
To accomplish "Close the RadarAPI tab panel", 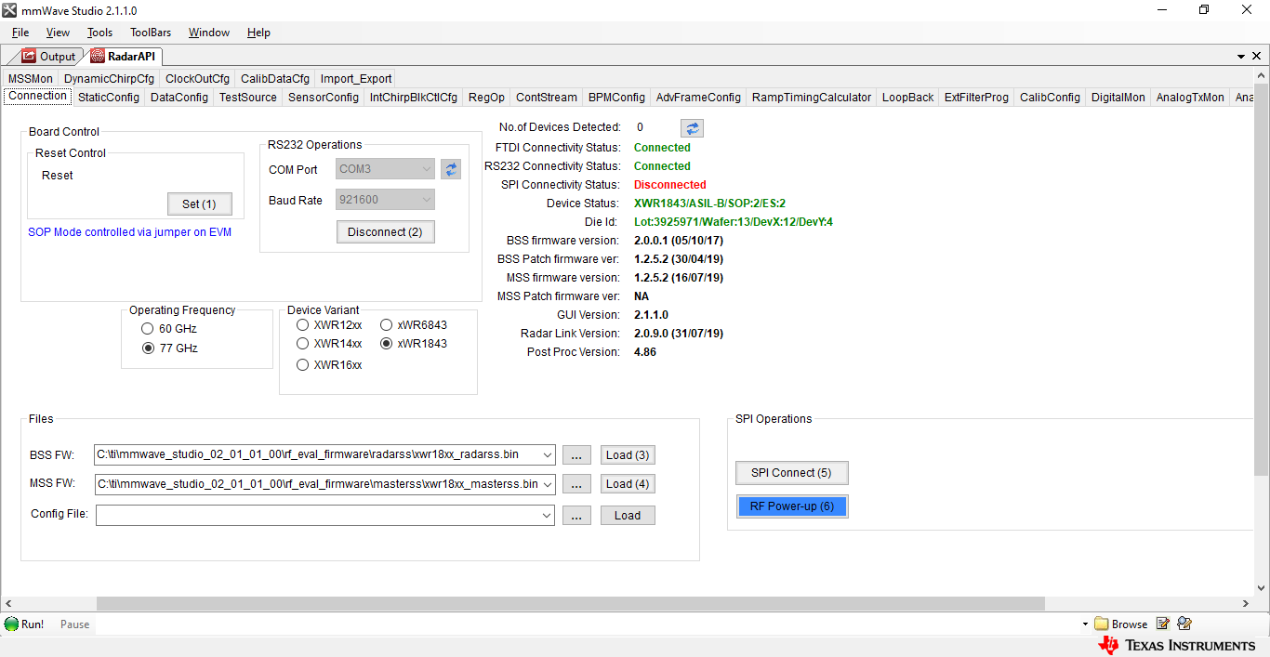I will [x=1258, y=57].
